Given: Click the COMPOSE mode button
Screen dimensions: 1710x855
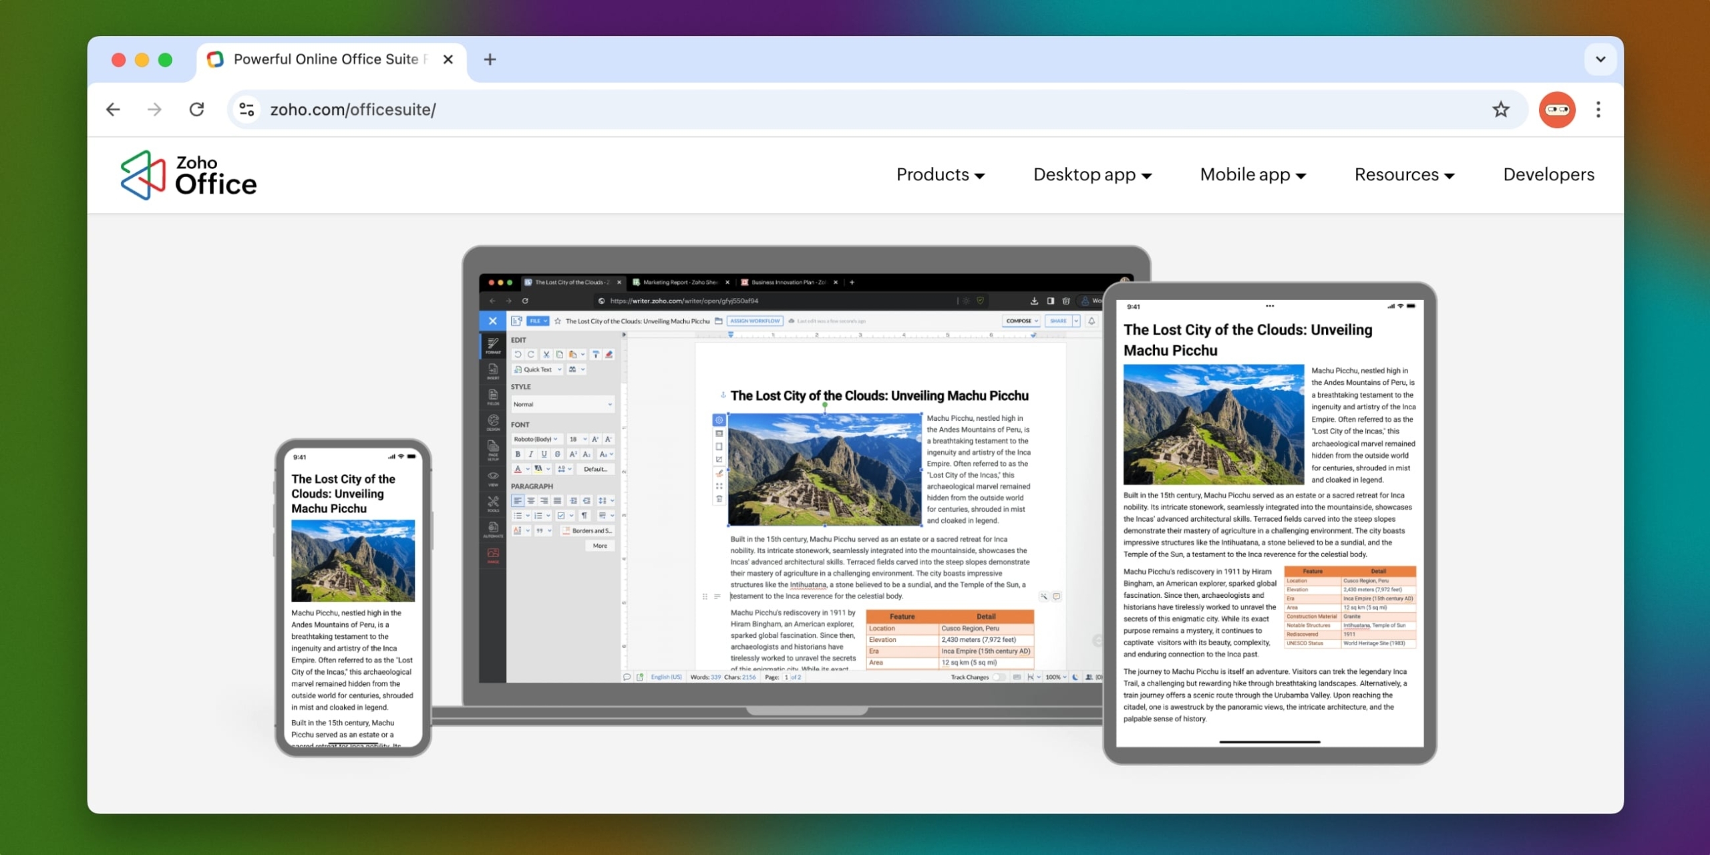Looking at the screenshot, I should pos(1022,321).
